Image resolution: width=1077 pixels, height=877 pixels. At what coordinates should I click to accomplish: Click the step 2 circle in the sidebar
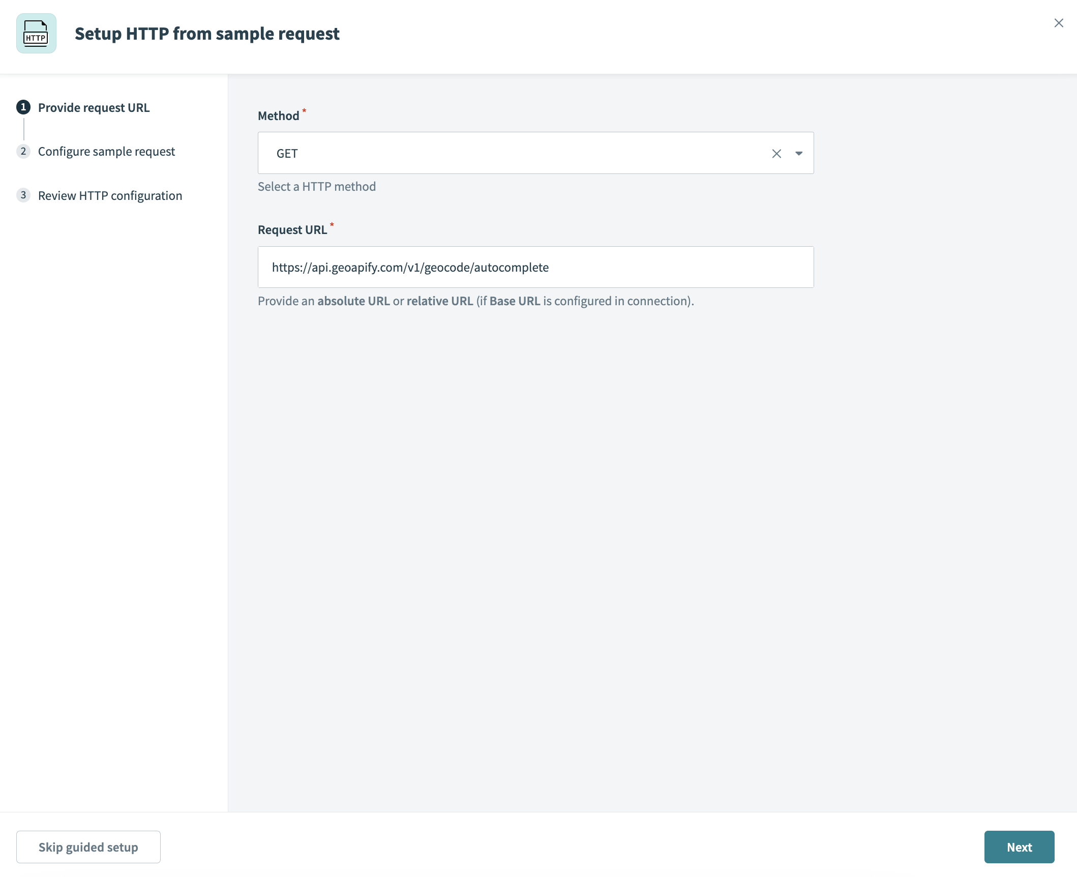[23, 151]
